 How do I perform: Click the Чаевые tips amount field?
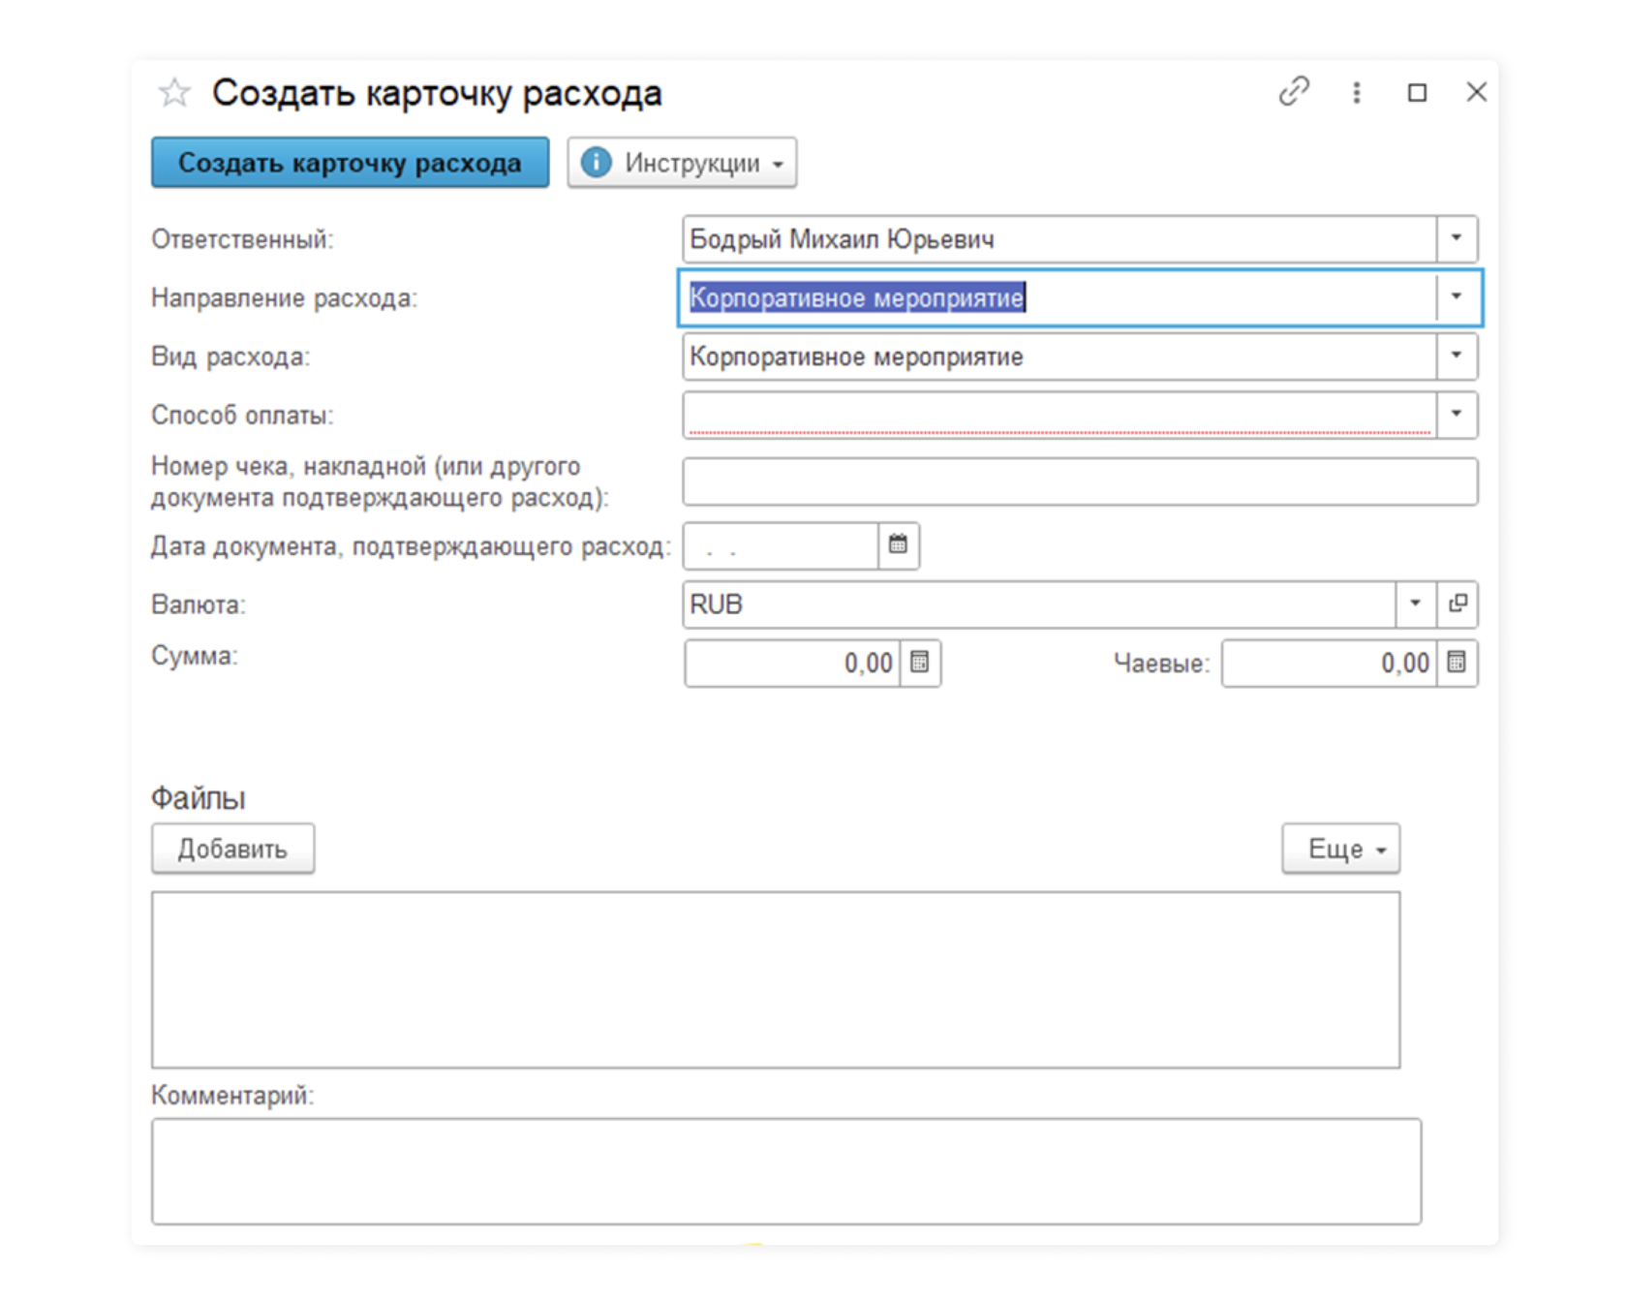pyautogui.click(x=1330, y=664)
